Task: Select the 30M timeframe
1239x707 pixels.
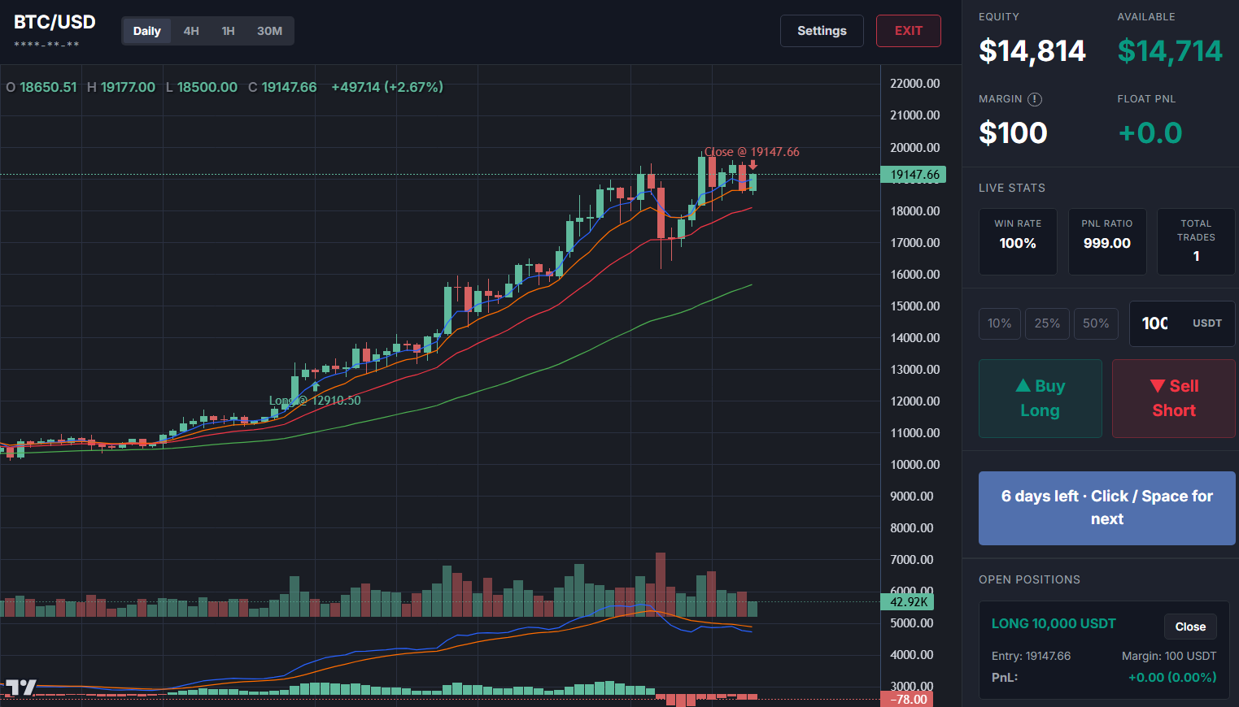Action: pos(269,31)
